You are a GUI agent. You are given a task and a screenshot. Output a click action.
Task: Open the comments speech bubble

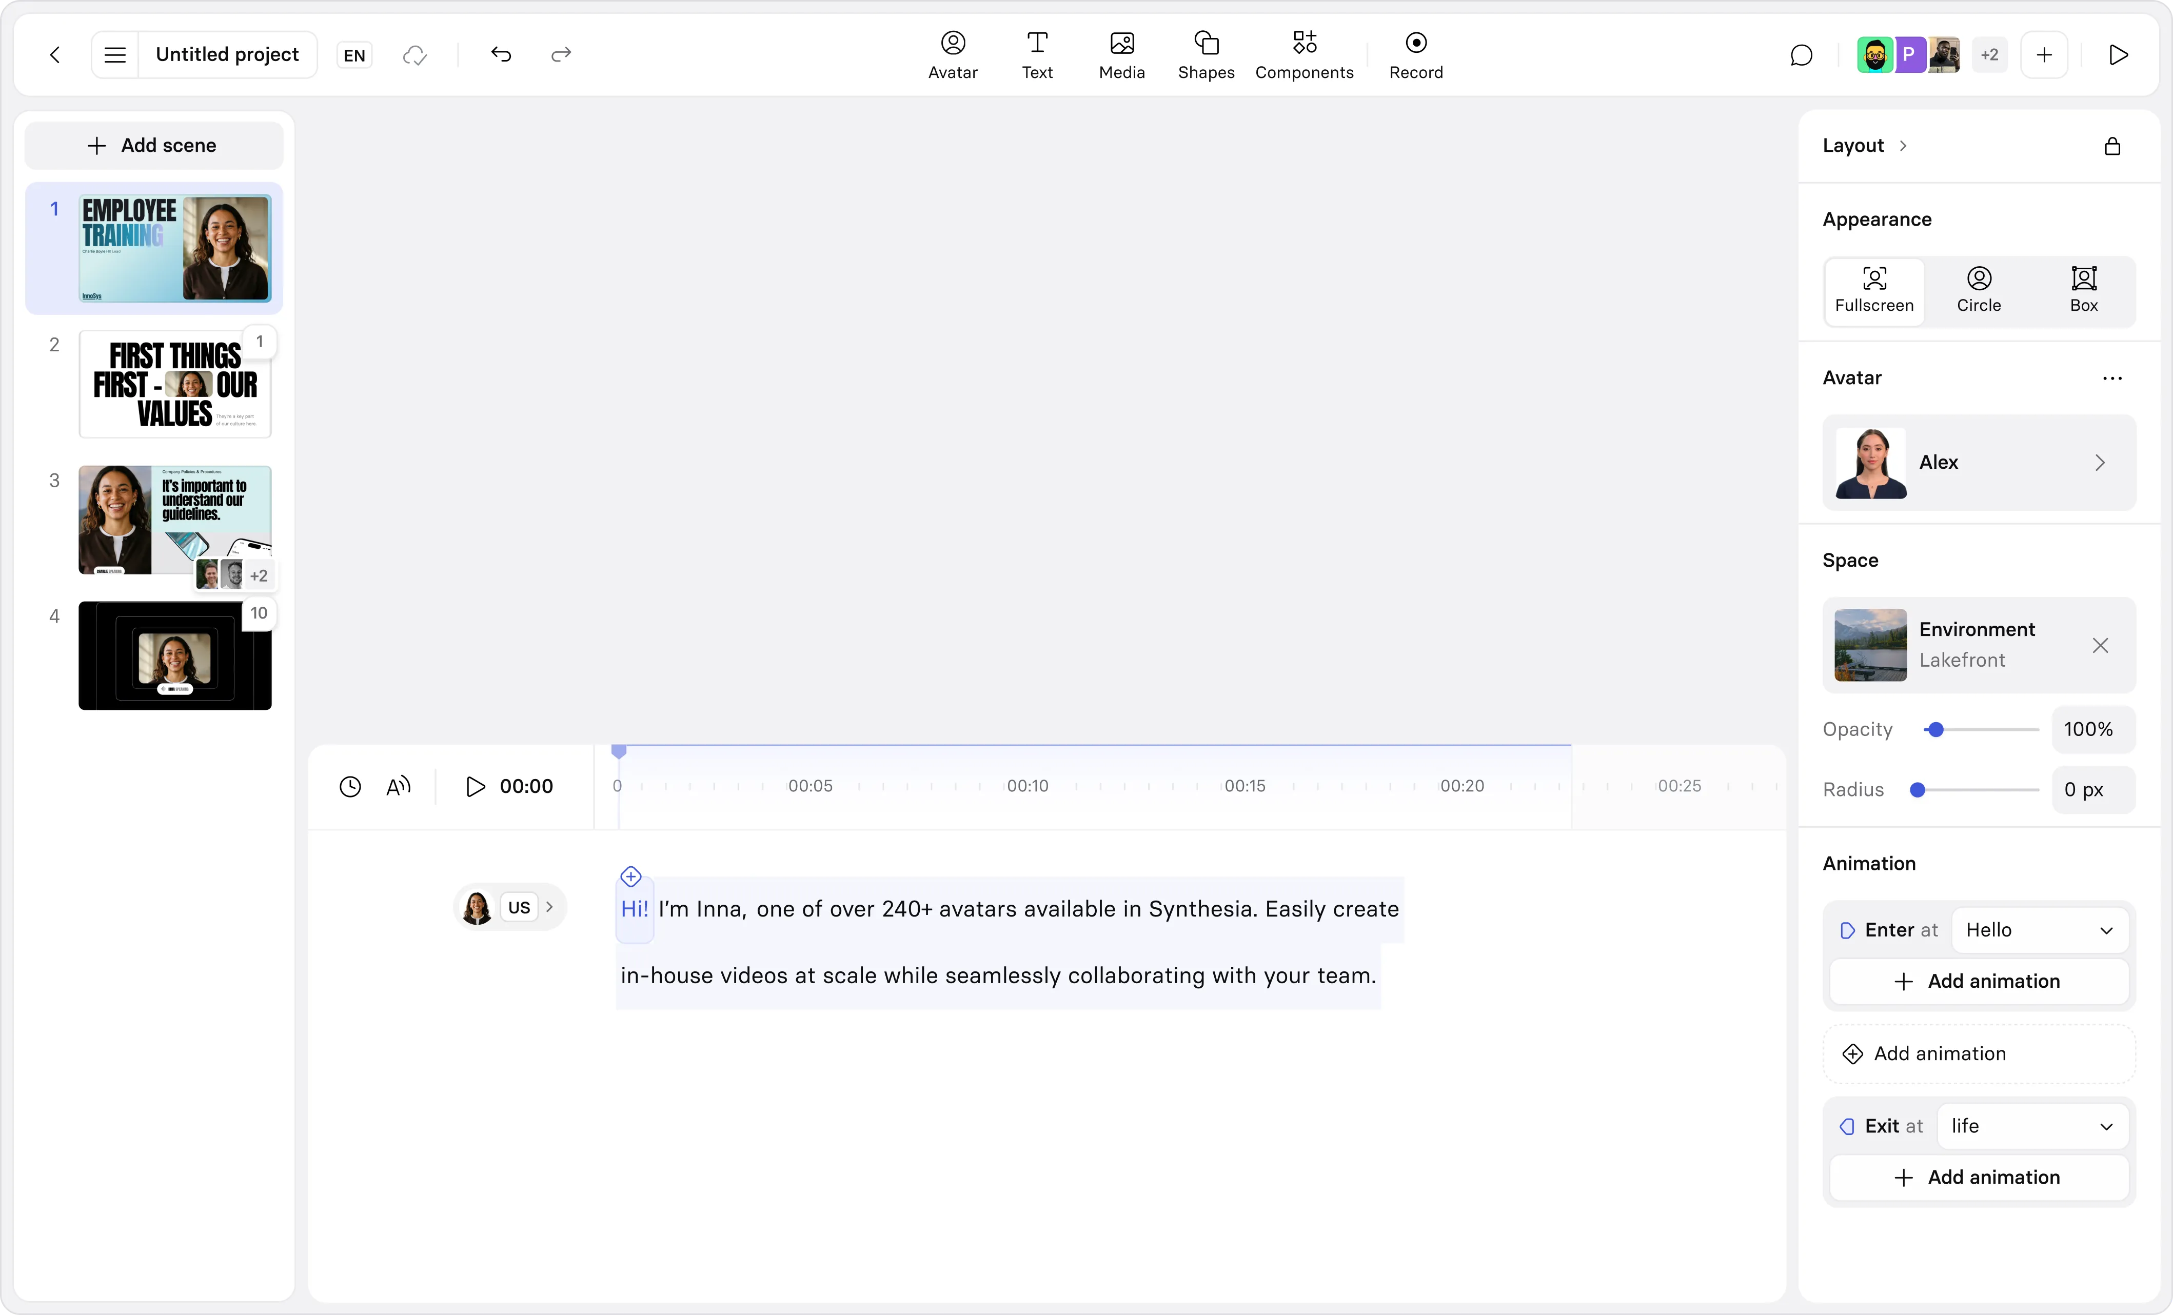pyautogui.click(x=1801, y=55)
